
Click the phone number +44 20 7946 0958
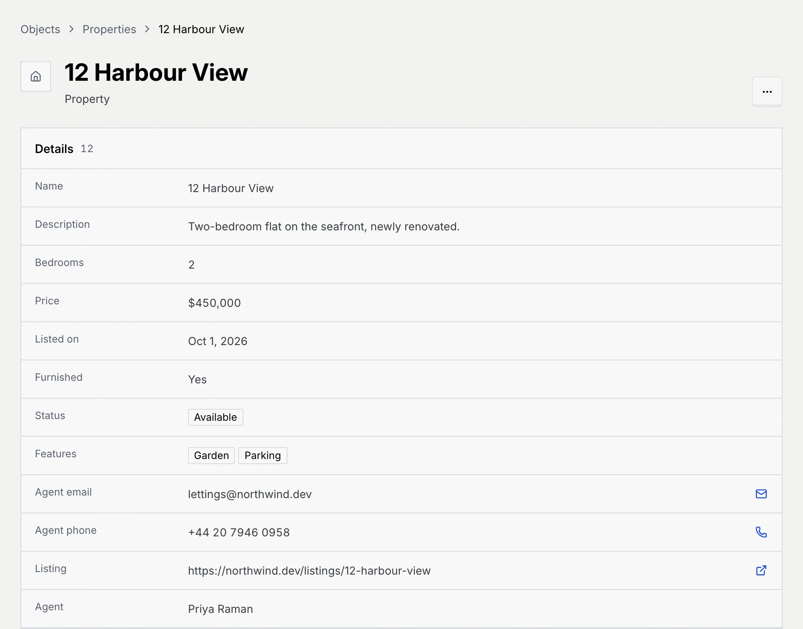[239, 533]
